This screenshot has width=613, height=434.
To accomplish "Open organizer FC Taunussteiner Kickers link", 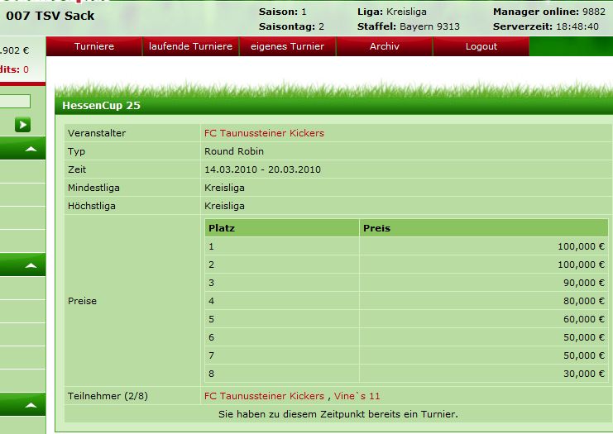I will (x=264, y=133).
